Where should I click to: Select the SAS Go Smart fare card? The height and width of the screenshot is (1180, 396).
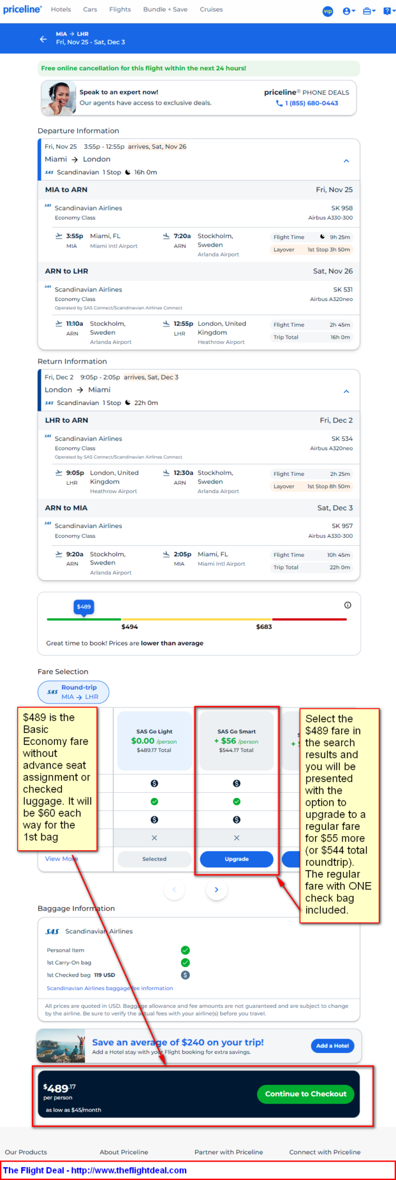[236, 741]
